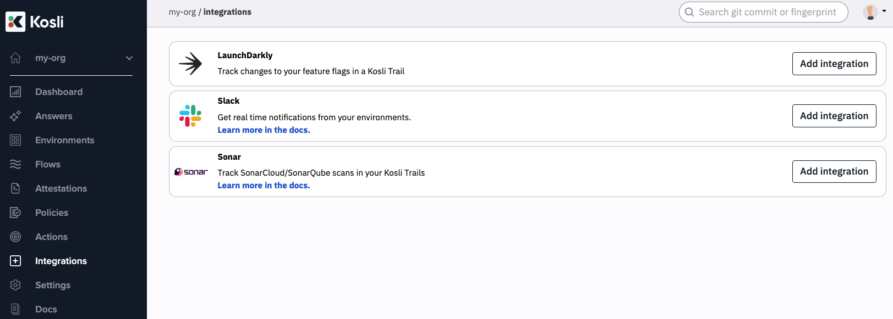Click the Kosli logo icon
This screenshot has height=319, width=893.
[15, 22]
